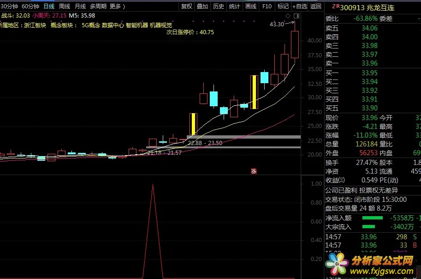Select the 日线 daily chart tab

(49, 6)
